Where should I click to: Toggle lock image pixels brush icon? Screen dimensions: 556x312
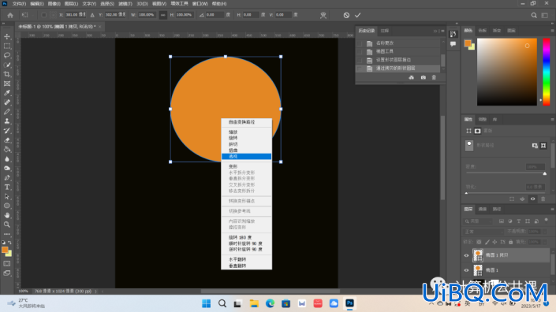click(487, 242)
